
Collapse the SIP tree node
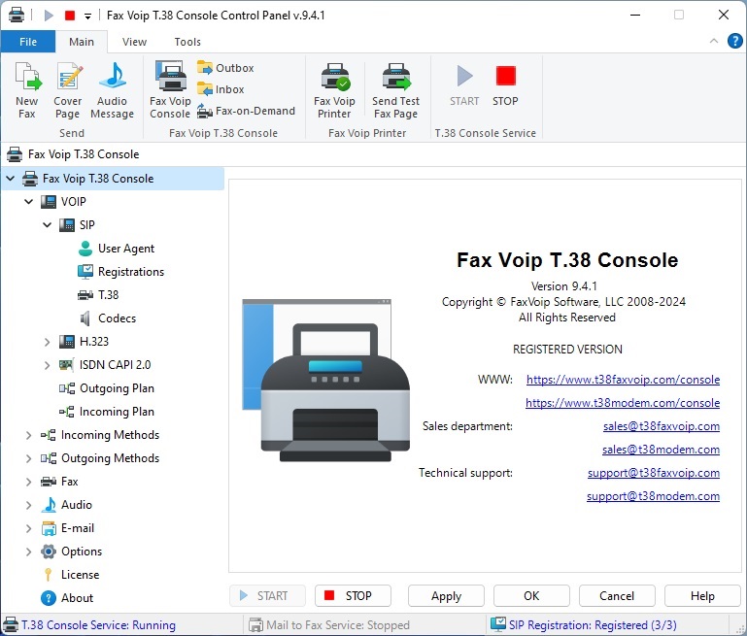[48, 225]
